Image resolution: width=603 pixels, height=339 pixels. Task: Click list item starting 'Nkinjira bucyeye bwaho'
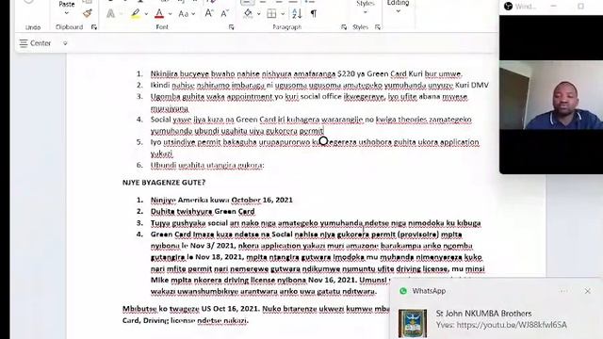click(x=306, y=73)
